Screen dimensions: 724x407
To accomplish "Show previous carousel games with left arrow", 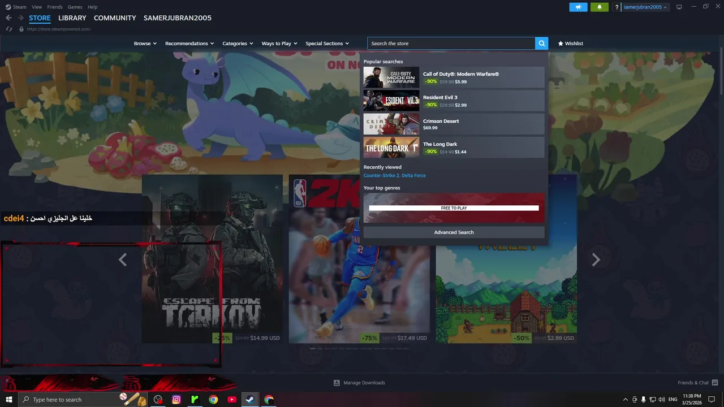I will (x=122, y=259).
